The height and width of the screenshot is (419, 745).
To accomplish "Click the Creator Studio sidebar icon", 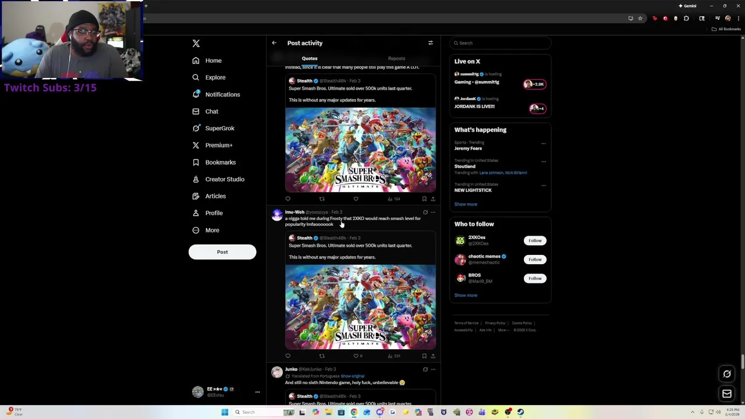I will [196, 179].
